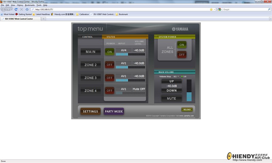Open the RX-V3067 Web Control bookmark

point(103,14)
